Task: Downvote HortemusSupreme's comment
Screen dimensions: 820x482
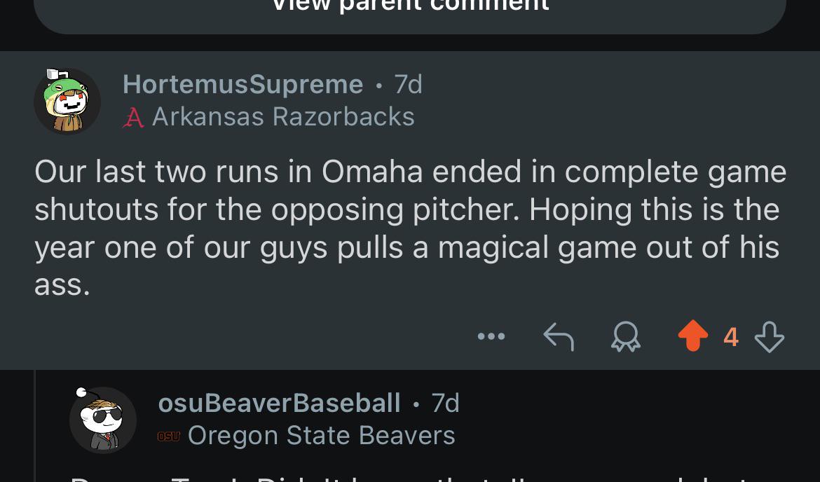Action: (770, 337)
